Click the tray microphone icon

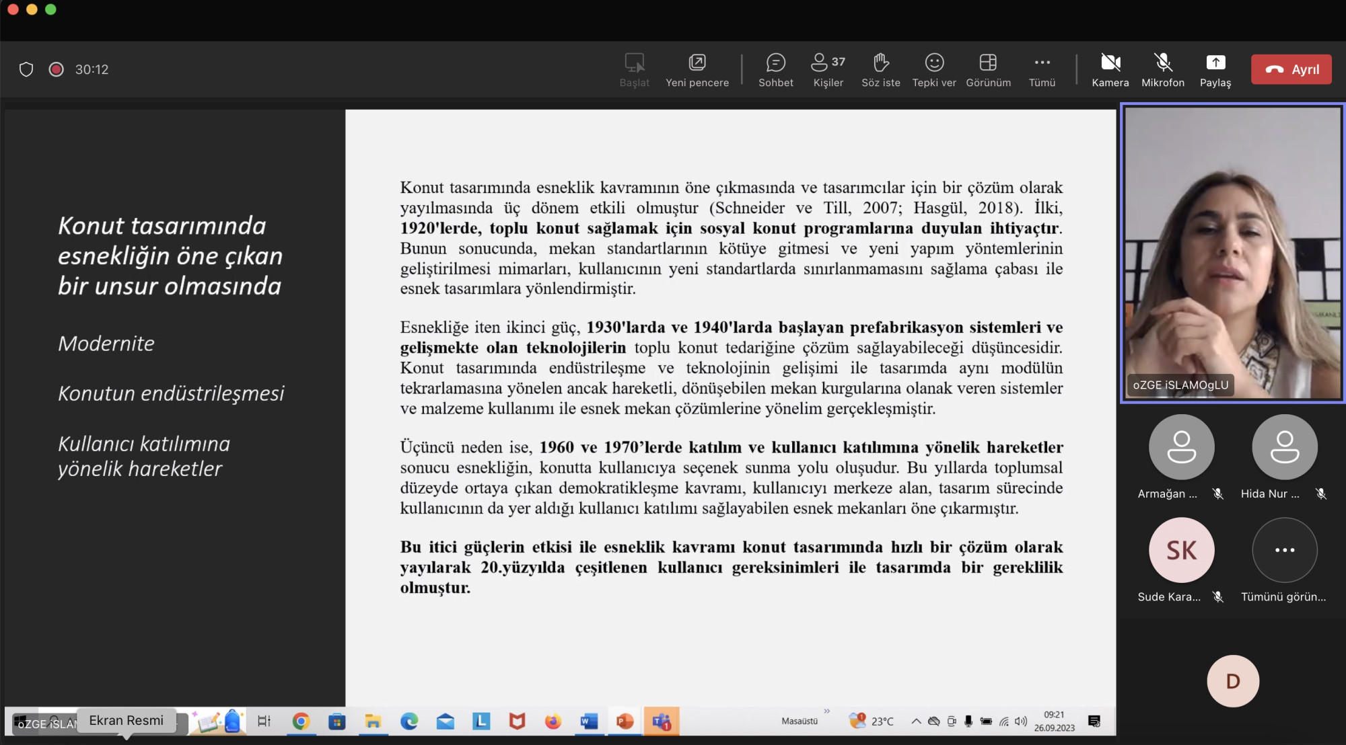click(968, 721)
